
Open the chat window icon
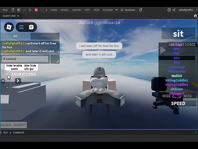tap(31, 27)
